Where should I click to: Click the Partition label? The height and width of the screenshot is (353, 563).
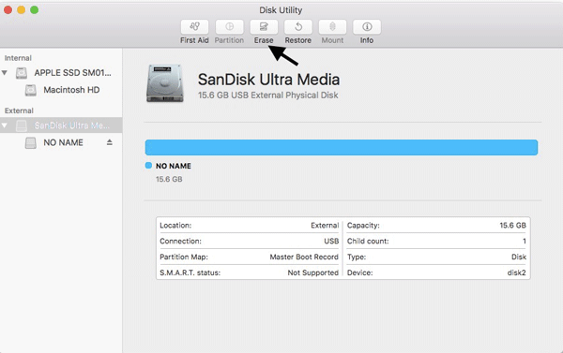pyautogui.click(x=229, y=40)
